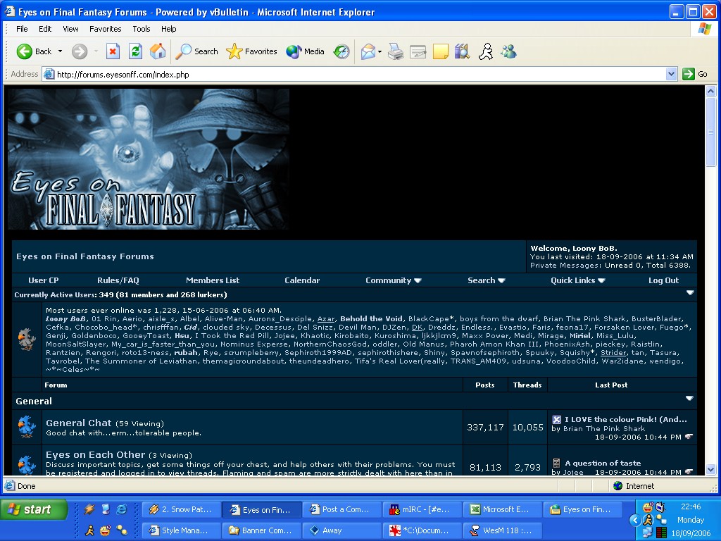Image resolution: width=721 pixels, height=541 pixels.
Task: Click the Back arrow toolbar icon
Action: (x=25, y=51)
